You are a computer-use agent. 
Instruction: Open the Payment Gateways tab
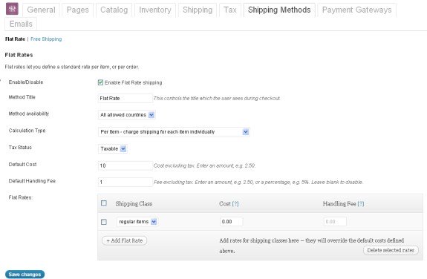pos(356,10)
